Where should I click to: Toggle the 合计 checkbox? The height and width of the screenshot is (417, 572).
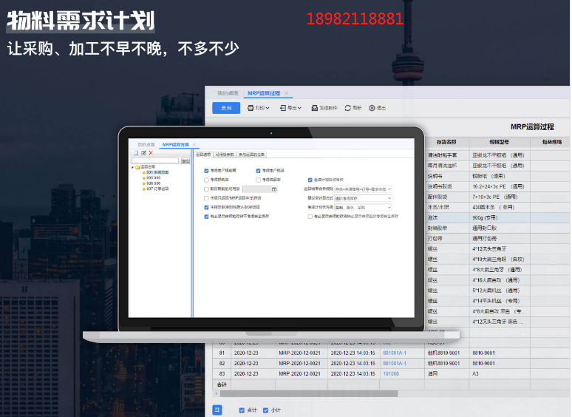pyautogui.click(x=242, y=410)
